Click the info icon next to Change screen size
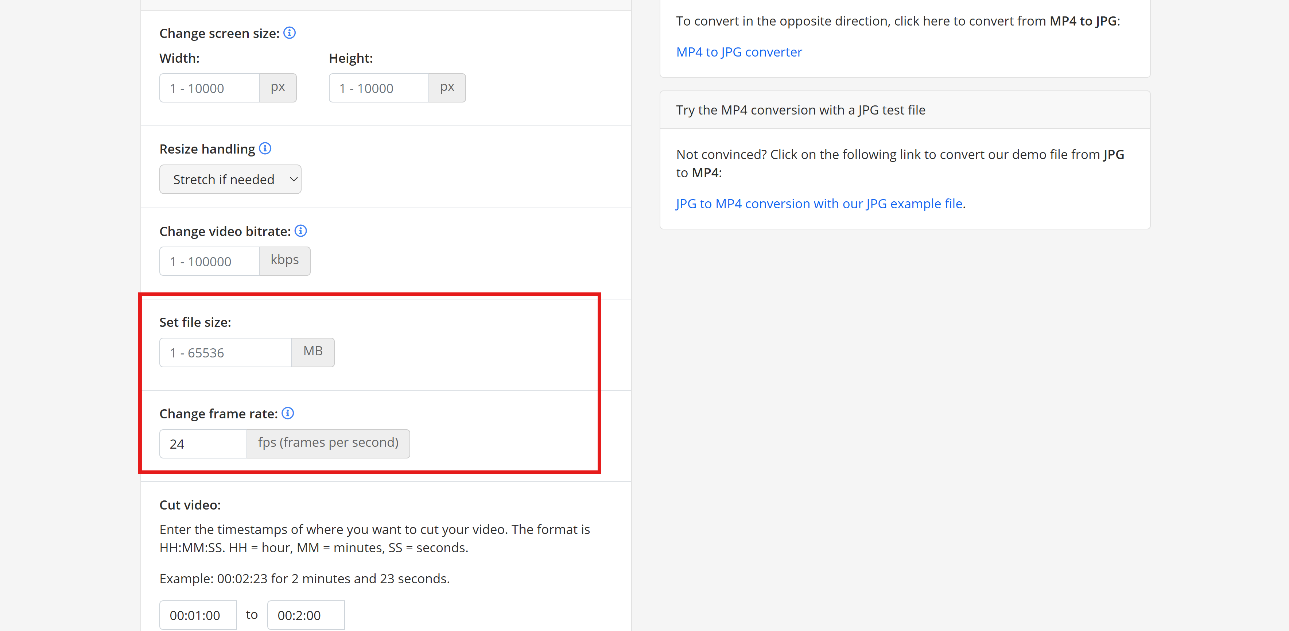The width and height of the screenshot is (1289, 631). coord(289,33)
